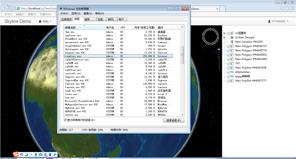Uncheck the 11层建筑 layer checkbox
This screenshot has height=159, width=296.
coord(228,33)
